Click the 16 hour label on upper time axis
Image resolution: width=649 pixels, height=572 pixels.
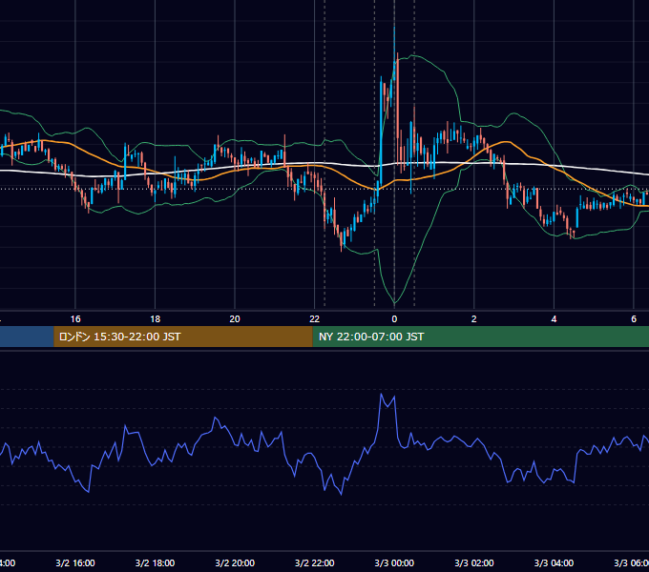pyautogui.click(x=75, y=319)
